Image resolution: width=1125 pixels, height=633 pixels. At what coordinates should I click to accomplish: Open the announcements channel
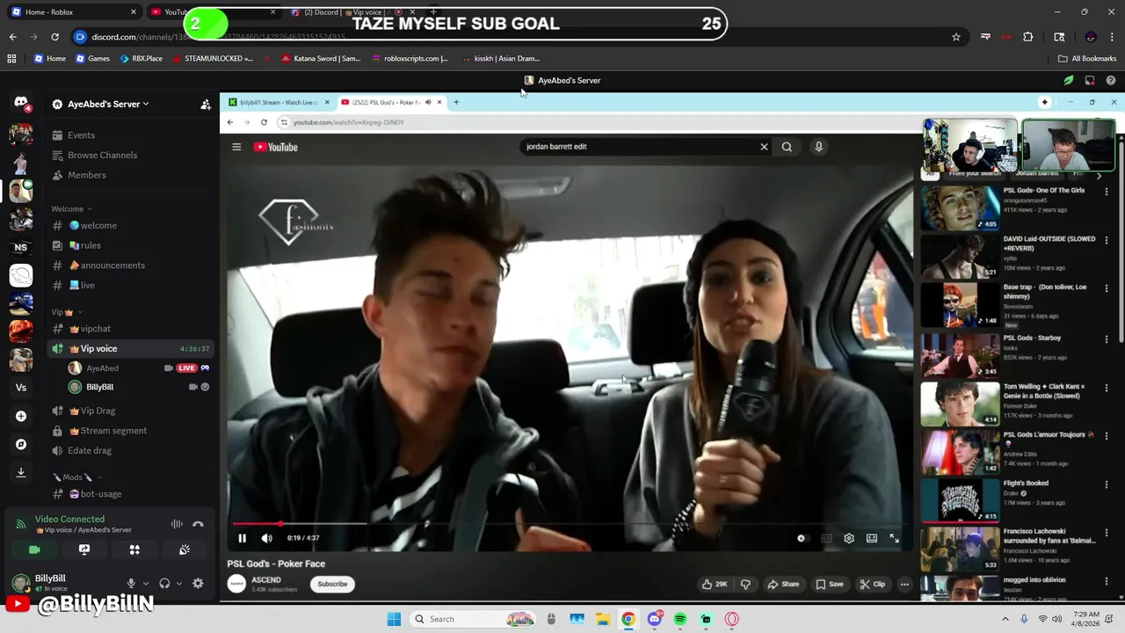[x=132, y=266]
